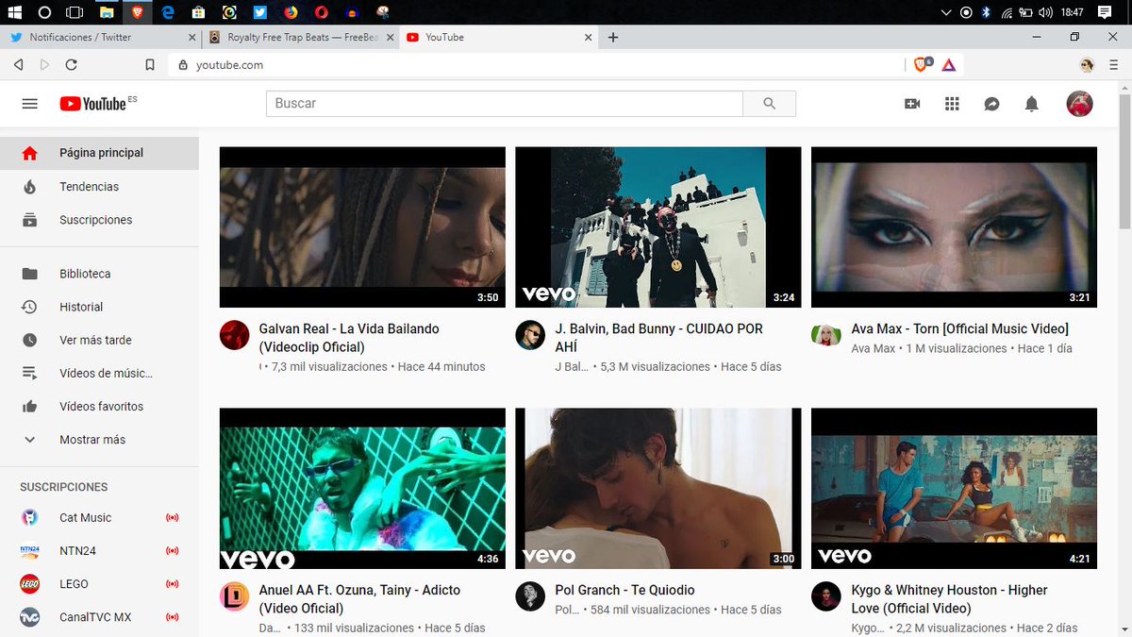Close the YouTube tab
This screenshot has height=637, width=1132.
589,38
